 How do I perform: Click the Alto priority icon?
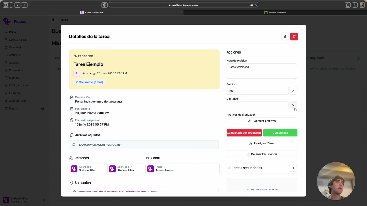77,73
